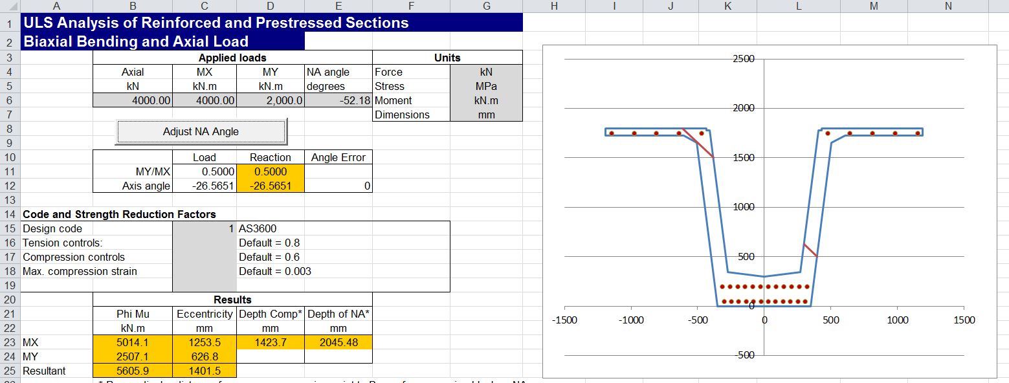Select the Force units cell showing kN

tap(486, 72)
